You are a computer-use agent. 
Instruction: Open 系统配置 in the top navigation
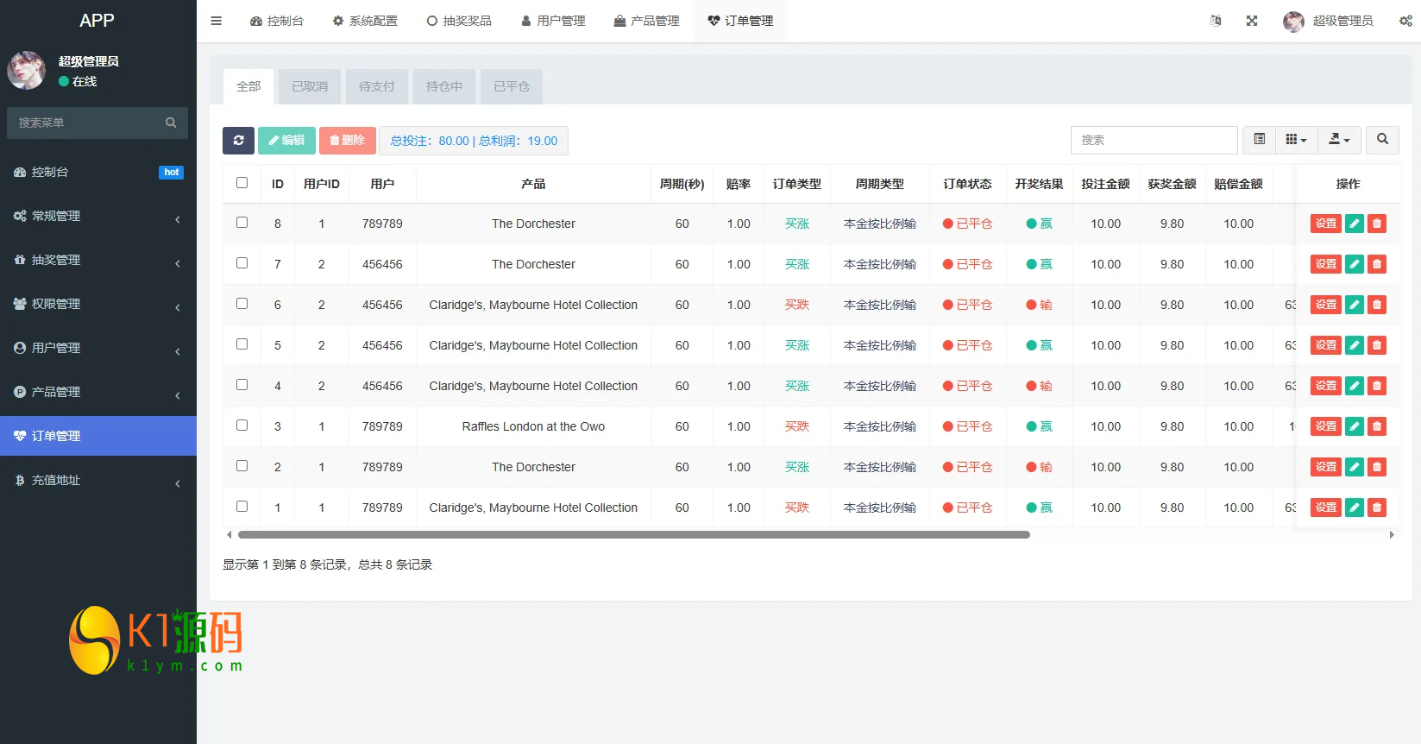tap(365, 21)
